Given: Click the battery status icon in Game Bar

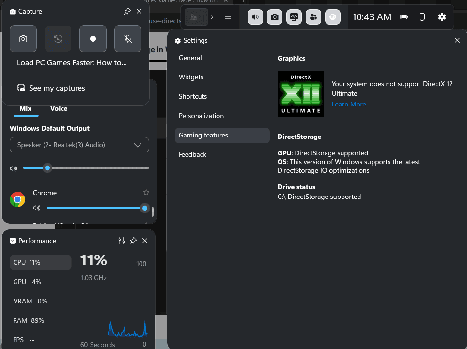Looking at the screenshot, I should point(404,17).
